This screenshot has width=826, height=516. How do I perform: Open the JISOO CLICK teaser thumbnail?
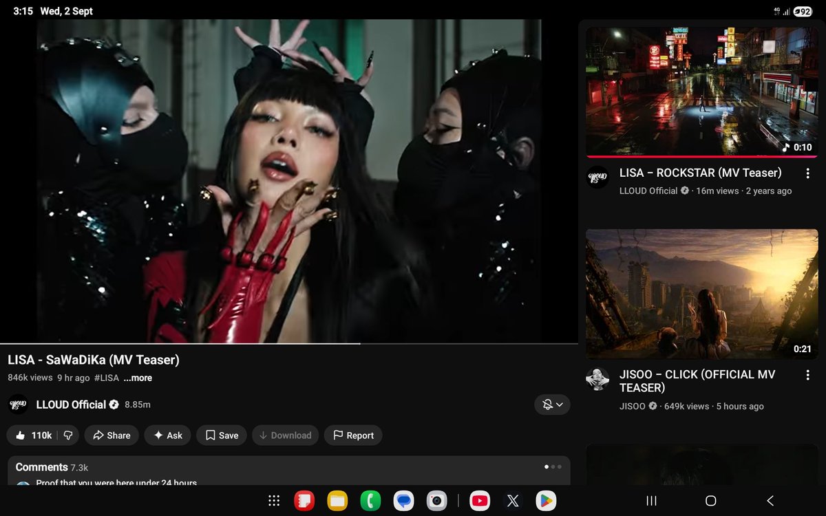(x=702, y=294)
